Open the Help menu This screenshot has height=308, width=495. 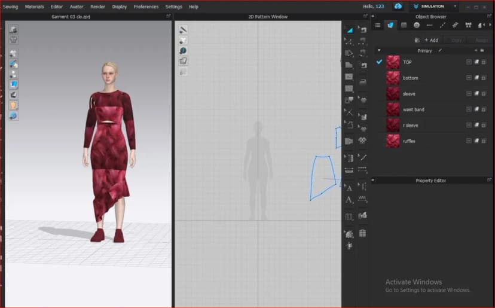pyautogui.click(x=194, y=7)
